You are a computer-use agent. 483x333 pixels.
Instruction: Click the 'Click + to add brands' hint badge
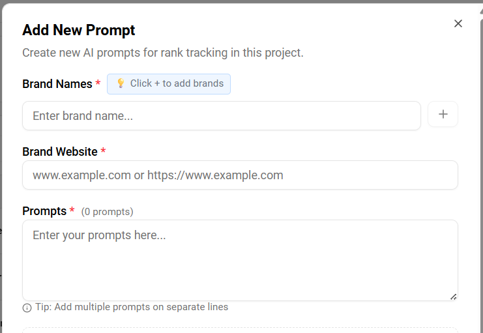click(x=169, y=84)
